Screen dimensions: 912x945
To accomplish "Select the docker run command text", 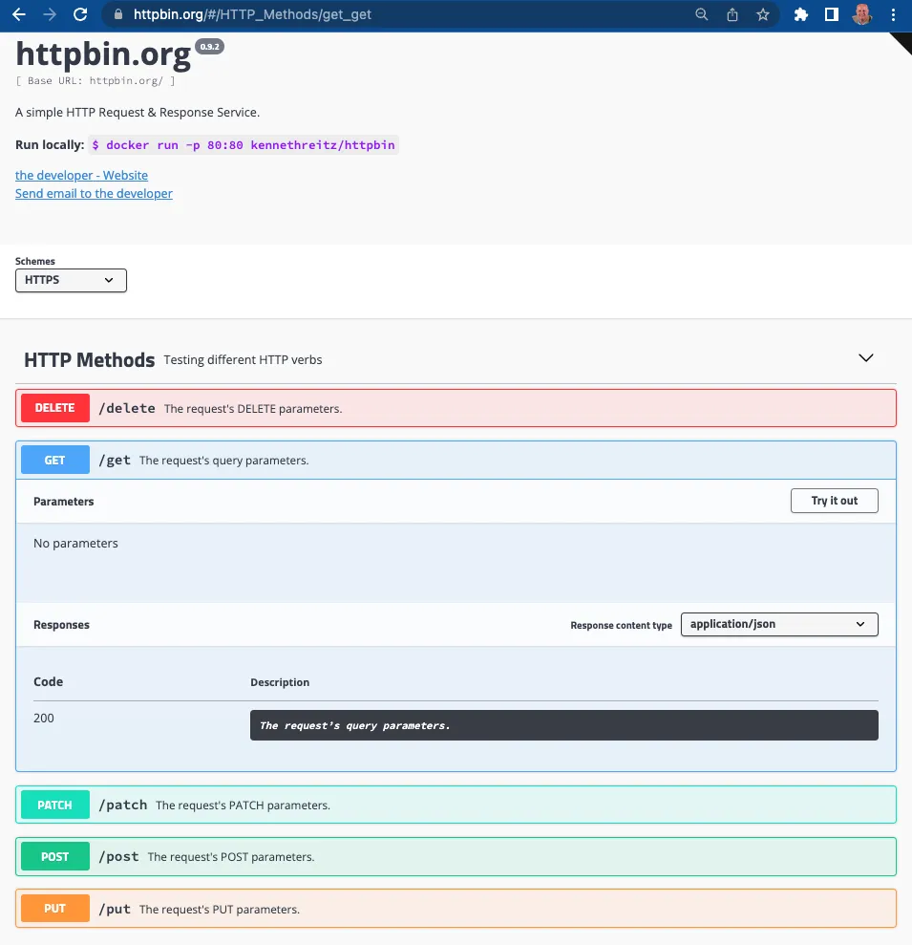I will [244, 145].
